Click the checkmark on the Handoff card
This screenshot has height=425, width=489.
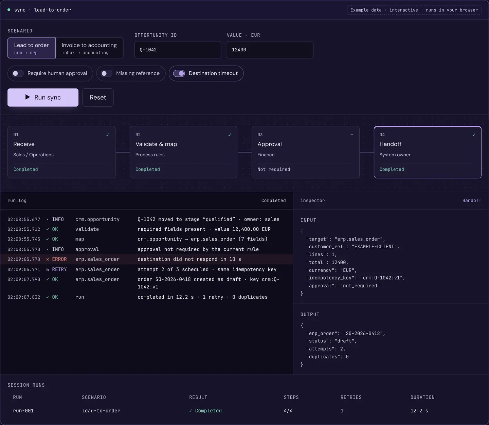click(x=474, y=135)
